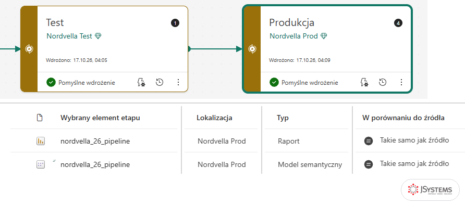Sort by Typ column header
The width and height of the screenshot is (465, 206).
[283, 118]
